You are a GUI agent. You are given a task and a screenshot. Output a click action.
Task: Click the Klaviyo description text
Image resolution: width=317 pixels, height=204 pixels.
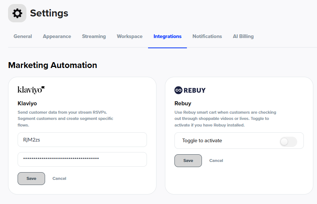tap(65, 118)
